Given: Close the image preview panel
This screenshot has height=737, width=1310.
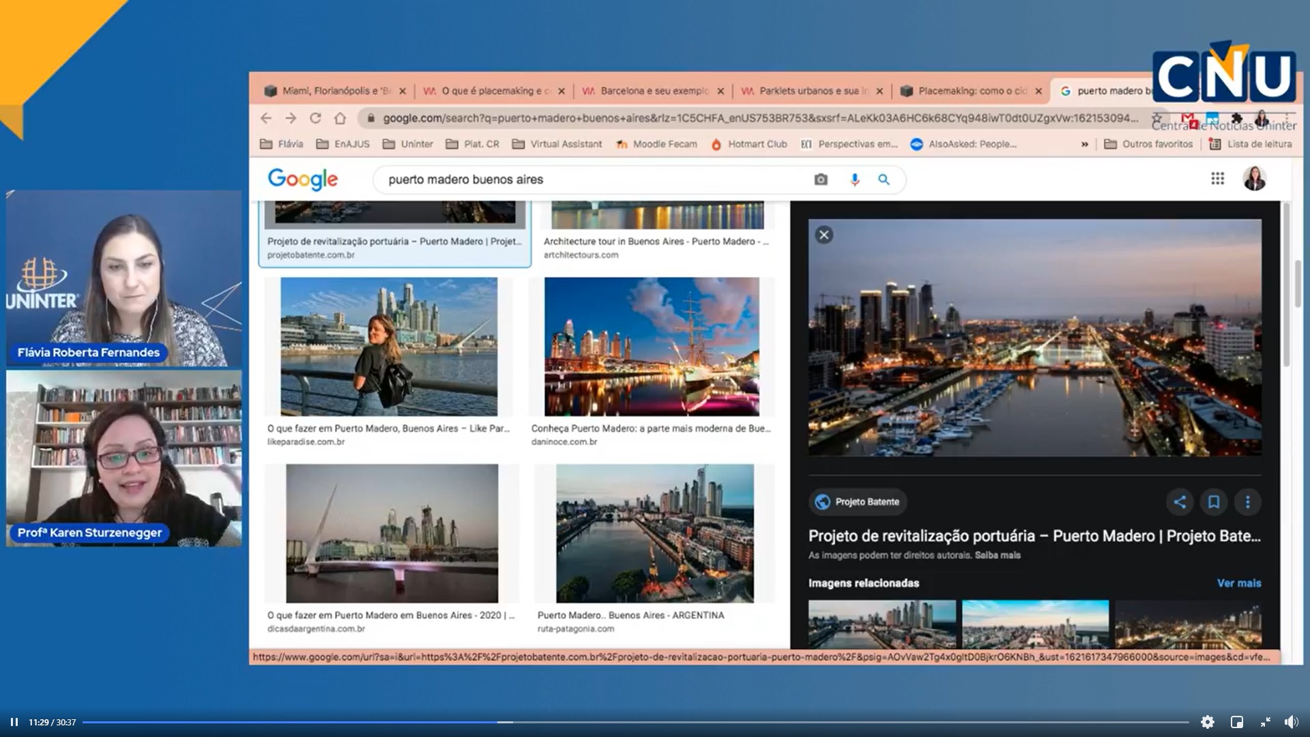Looking at the screenshot, I should [x=824, y=235].
